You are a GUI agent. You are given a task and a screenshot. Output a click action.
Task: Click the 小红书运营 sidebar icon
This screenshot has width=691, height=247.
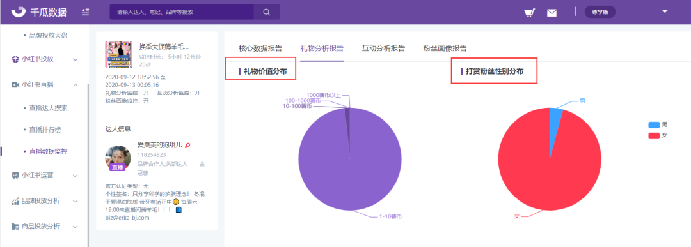point(15,176)
